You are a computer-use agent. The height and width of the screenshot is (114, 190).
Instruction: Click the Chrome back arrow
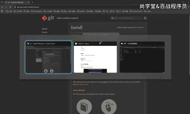(x=2, y=7)
